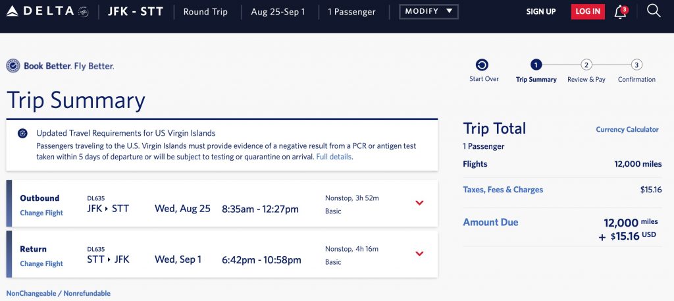Select step 2 Review & Pay circle
Image resolution: width=674 pixels, height=301 pixels.
(x=586, y=65)
